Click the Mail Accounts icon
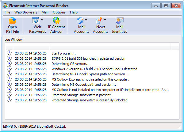 pyautogui.click(x=80, y=21)
